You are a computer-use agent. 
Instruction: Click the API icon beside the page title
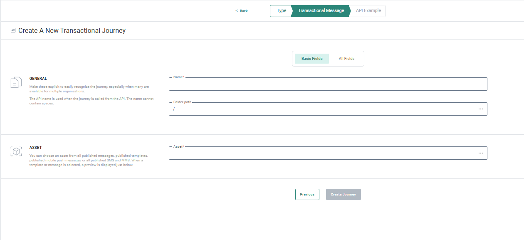coord(13,30)
